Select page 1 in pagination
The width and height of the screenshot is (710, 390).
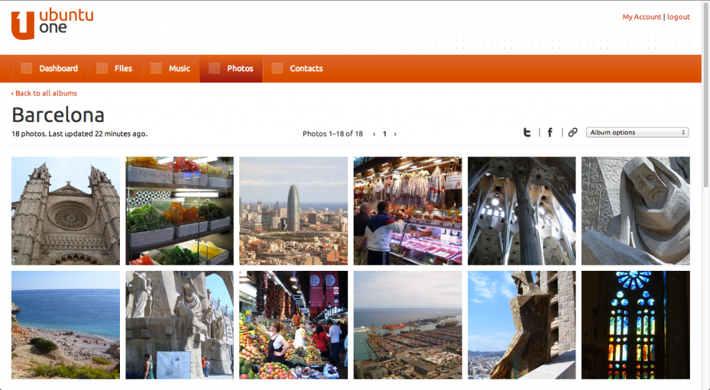tap(385, 134)
